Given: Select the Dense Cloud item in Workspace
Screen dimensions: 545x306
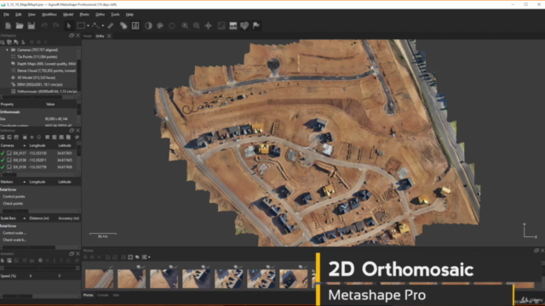Looking at the screenshot, I should pos(43,71).
